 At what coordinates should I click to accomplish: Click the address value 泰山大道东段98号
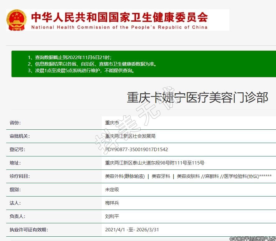(155, 163)
